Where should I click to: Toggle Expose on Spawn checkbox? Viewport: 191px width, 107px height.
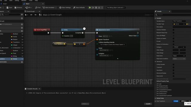tap(173, 38)
